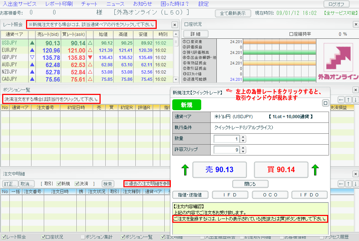This screenshot has height=241, width=359.
Task: Decrease 数量 quantity with down stepper
Action: [x=243, y=141]
